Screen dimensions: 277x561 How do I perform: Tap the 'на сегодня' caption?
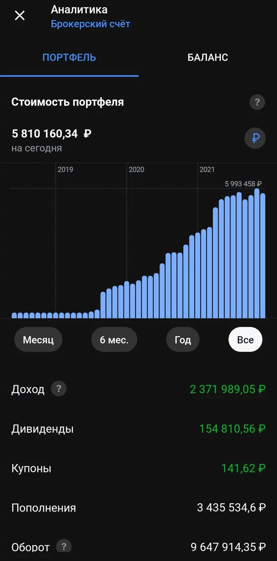(x=36, y=148)
